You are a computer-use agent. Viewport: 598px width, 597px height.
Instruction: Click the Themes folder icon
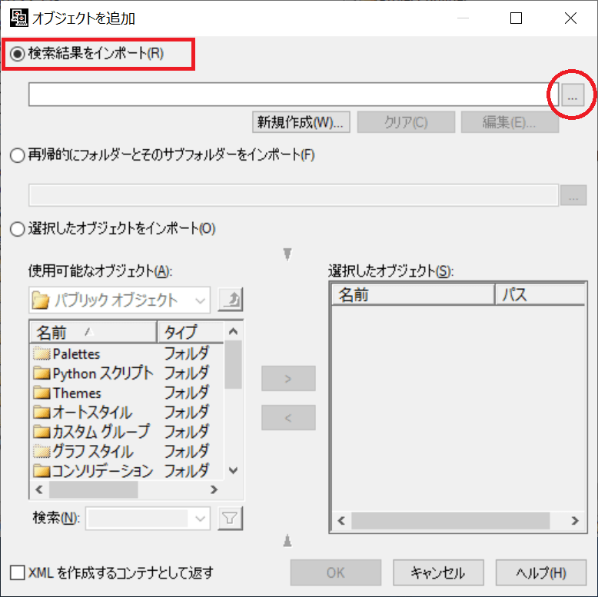click(42, 393)
